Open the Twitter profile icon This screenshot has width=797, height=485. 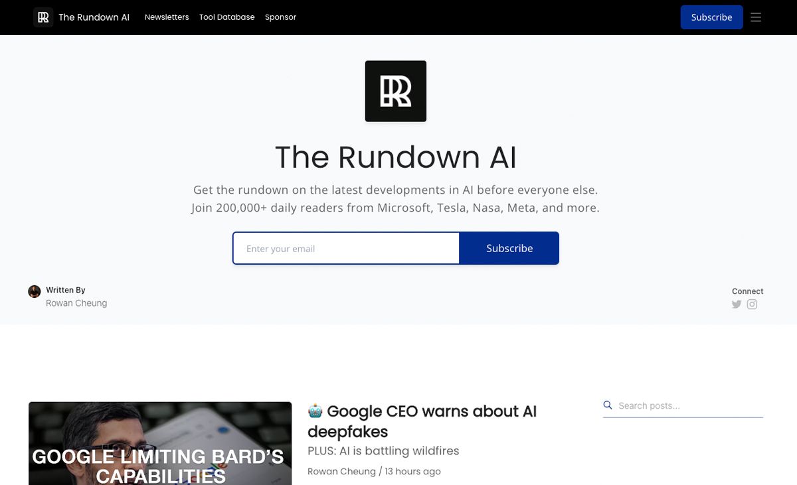(737, 305)
